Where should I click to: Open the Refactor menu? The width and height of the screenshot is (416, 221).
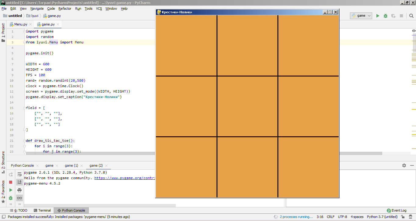pos(65,8)
